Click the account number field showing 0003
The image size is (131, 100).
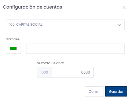[x=72, y=72]
